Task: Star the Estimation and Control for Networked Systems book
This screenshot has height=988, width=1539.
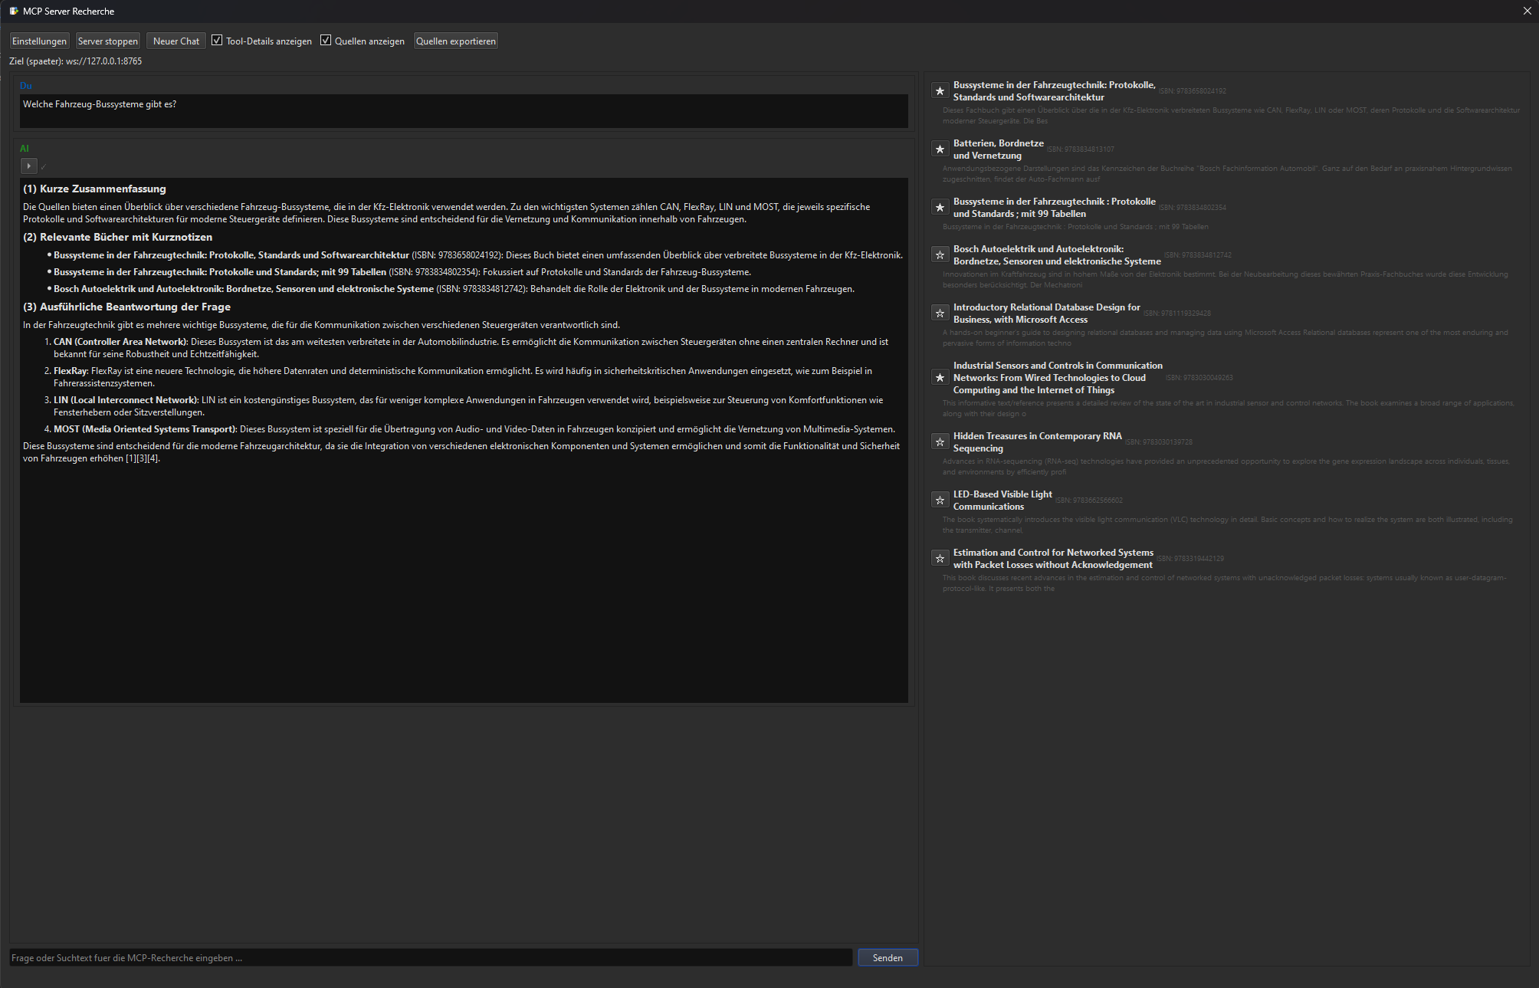Action: 940,559
